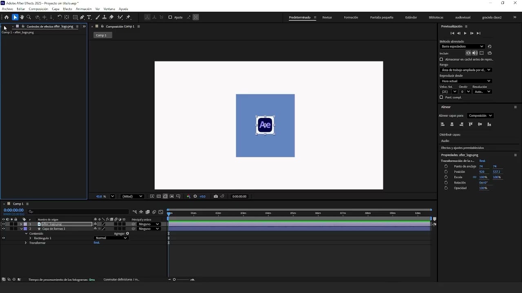Align layers to top edge
Viewport: 522px width, 293px height.
471,125
